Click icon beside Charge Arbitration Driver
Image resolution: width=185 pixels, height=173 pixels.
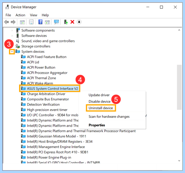pos(23,94)
